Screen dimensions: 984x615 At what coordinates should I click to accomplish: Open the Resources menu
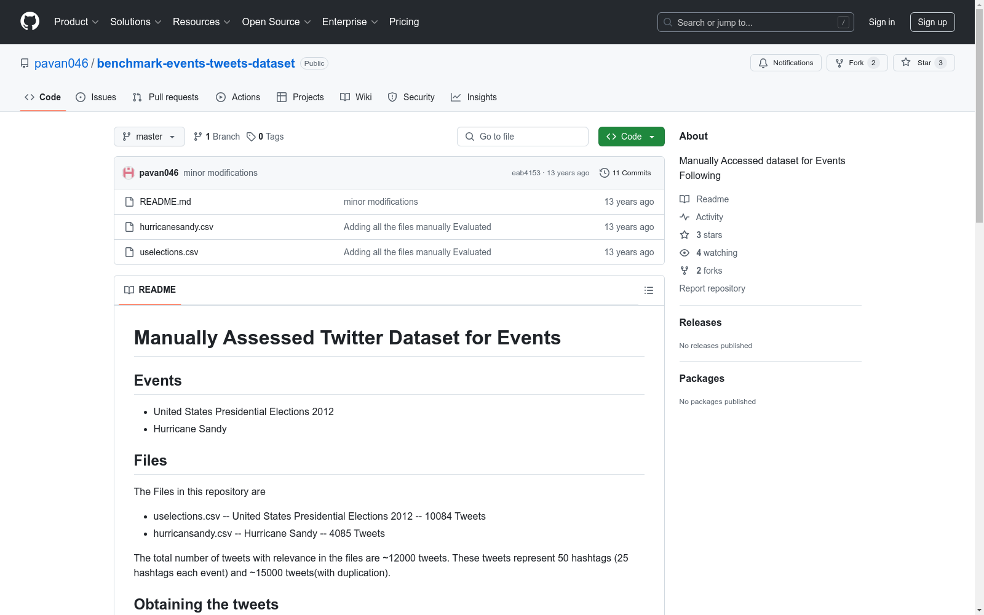coord(202,22)
